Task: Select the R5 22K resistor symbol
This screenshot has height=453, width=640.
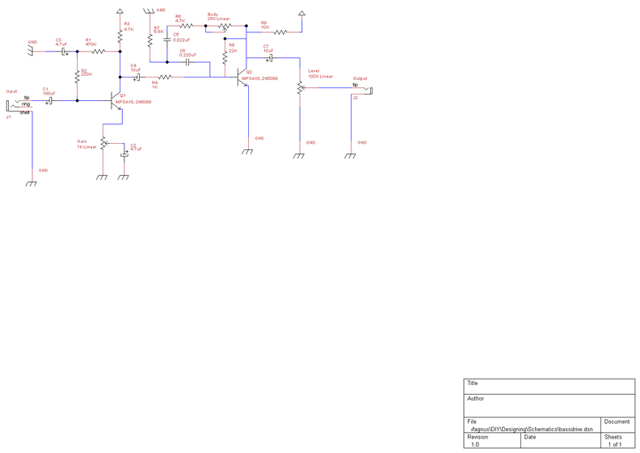Action: [x=225, y=58]
